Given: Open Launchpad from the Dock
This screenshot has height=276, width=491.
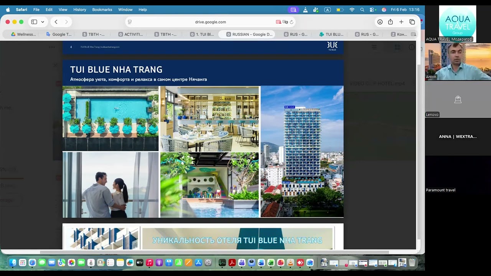Looking at the screenshot, I should [23, 263].
